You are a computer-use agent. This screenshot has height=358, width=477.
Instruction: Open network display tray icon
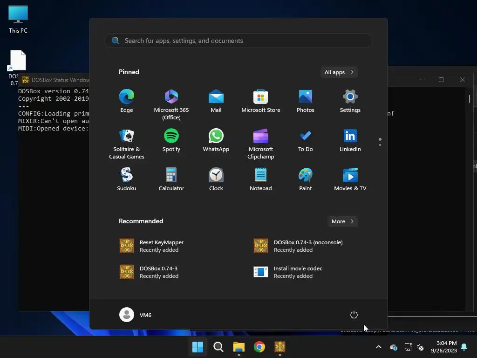[408, 347]
